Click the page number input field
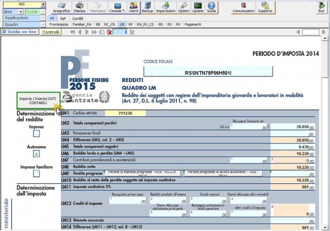 (x=120, y=32)
